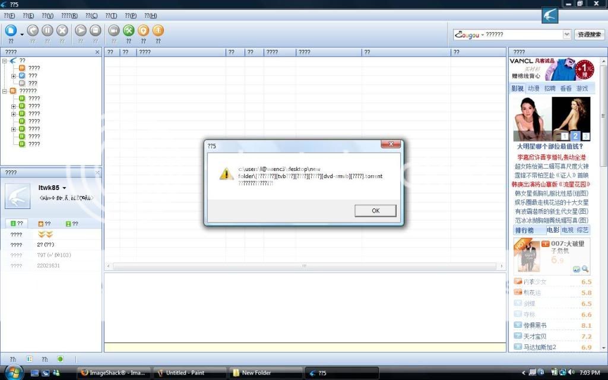Click the green tools wrench toolbar icon
The image size is (608, 380).
(128, 30)
